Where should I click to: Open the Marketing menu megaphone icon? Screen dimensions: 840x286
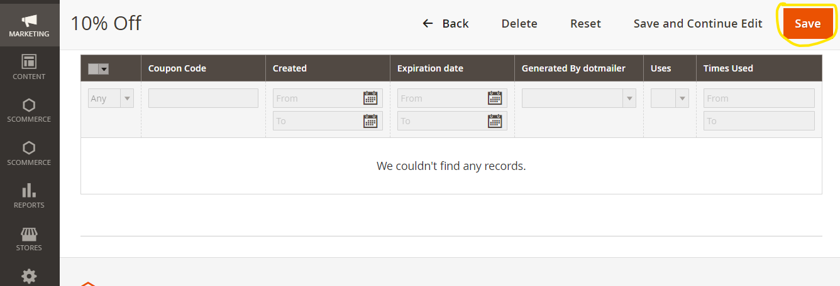(30, 20)
